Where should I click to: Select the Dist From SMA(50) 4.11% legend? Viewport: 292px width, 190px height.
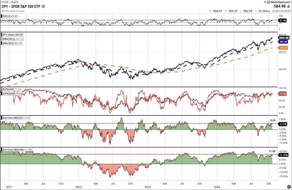pos(16,118)
